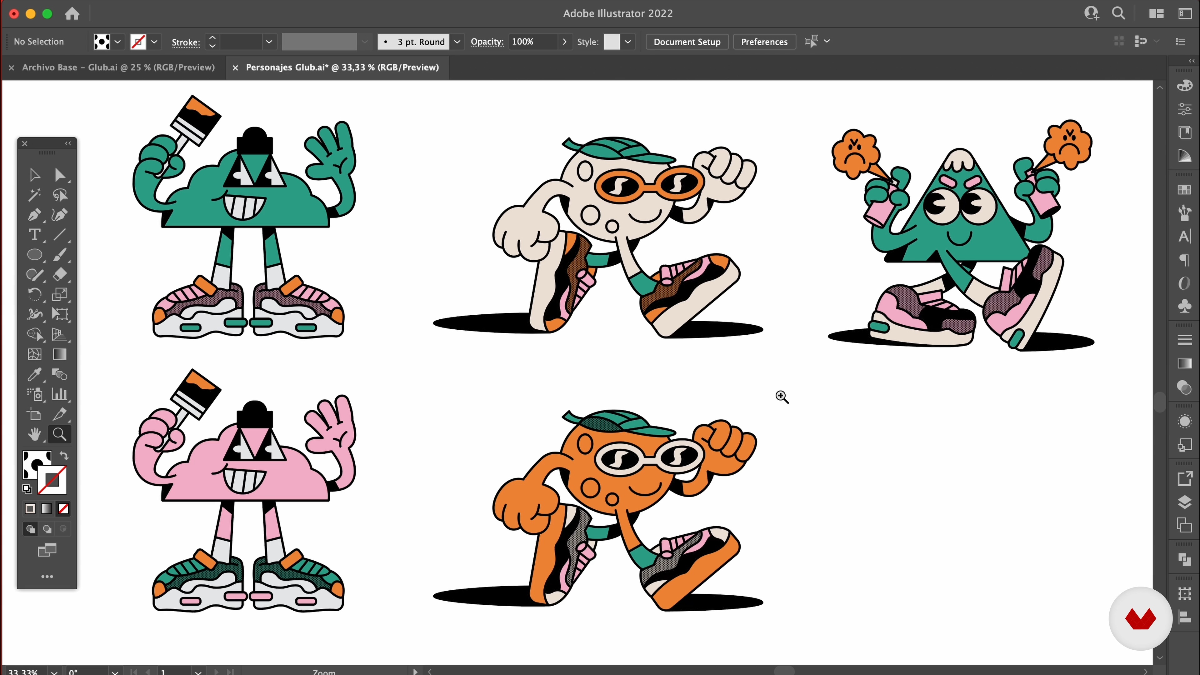Select the Pen tool
1200x675 pixels.
click(x=34, y=215)
